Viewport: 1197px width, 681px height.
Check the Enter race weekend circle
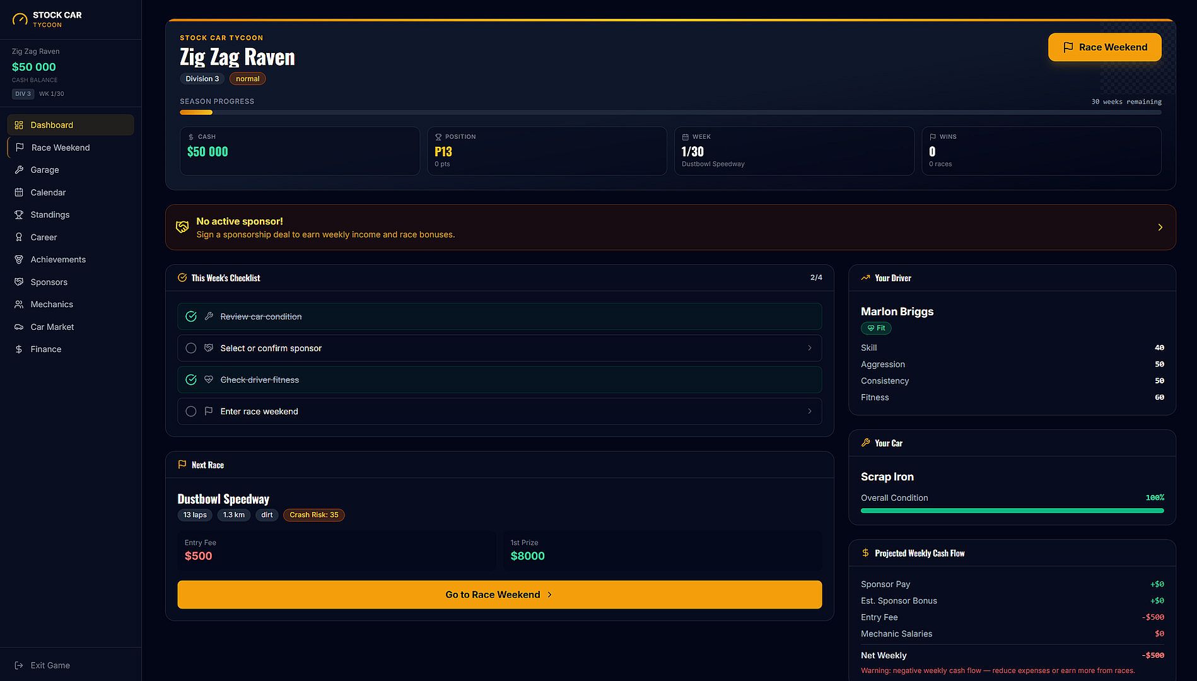point(191,411)
